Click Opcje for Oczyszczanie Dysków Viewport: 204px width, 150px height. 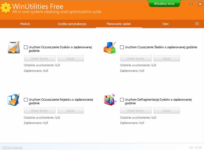[71, 59]
